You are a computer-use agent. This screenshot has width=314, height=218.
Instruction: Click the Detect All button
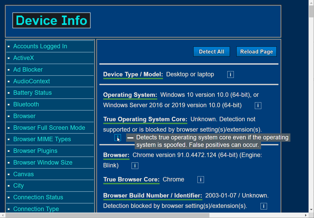point(211,52)
